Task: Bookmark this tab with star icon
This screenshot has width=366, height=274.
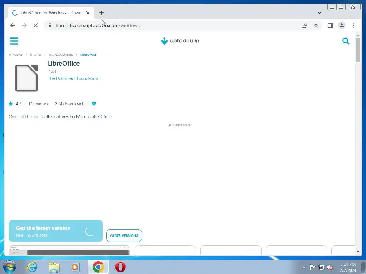Action: point(316,25)
